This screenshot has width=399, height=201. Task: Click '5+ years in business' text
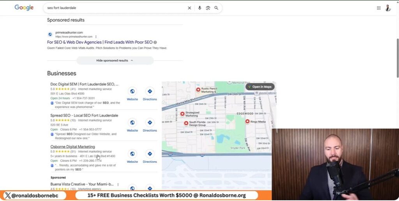(64, 156)
